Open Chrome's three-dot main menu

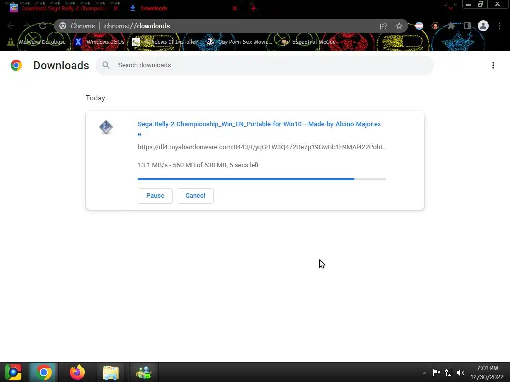point(499,26)
